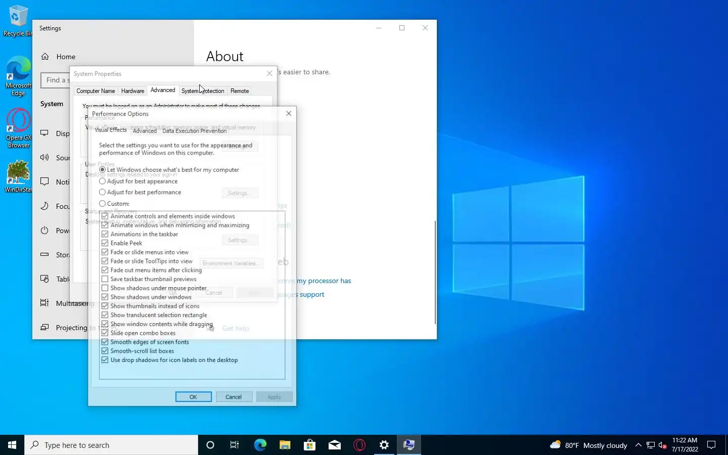The width and height of the screenshot is (728, 455).
Task: Click OK in Performance Options
Action: pyautogui.click(x=194, y=397)
